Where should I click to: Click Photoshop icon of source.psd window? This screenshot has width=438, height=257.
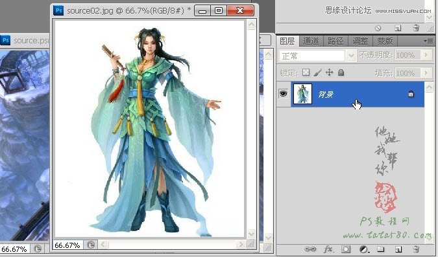tap(5, 40)
